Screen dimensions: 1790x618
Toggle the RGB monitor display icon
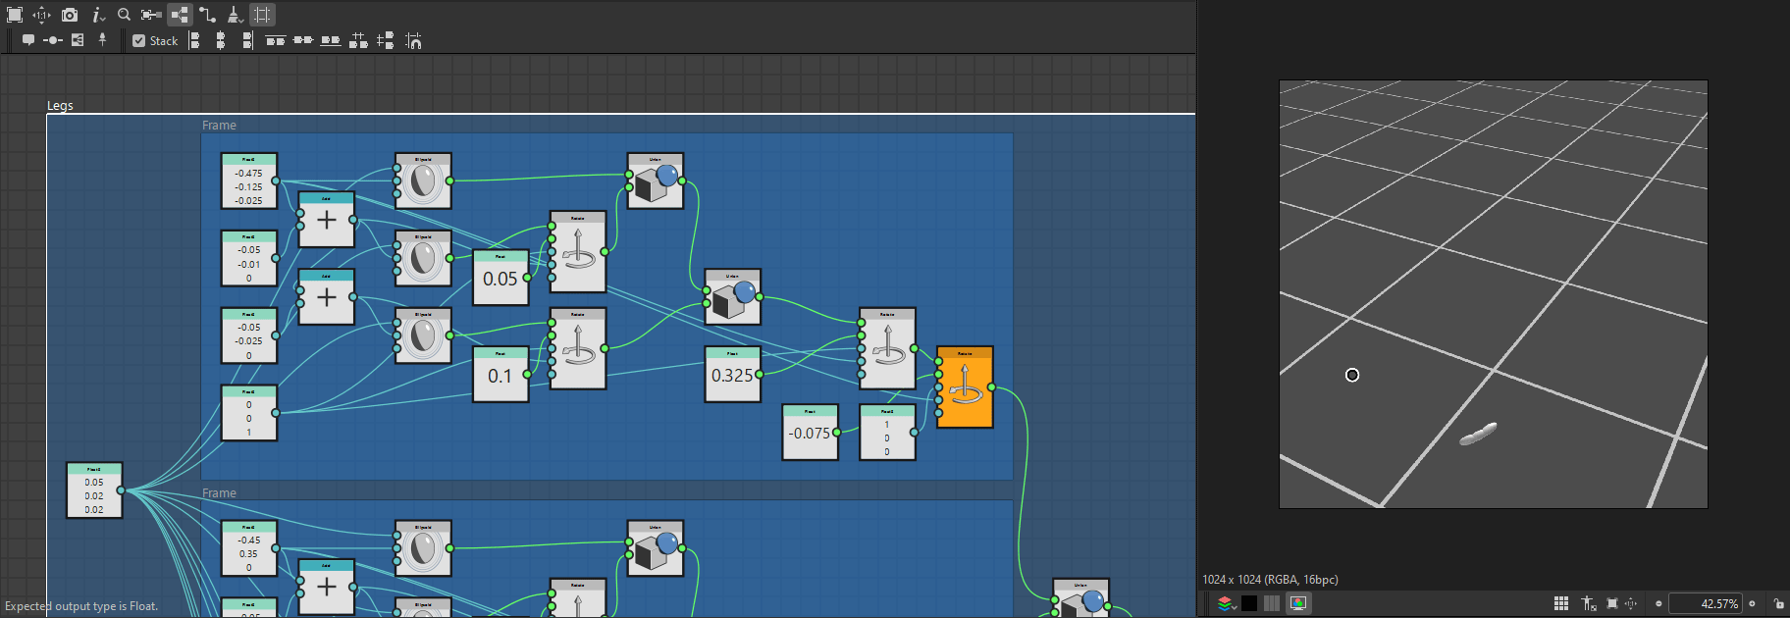pyautogui.click(x=1298, y=603)
